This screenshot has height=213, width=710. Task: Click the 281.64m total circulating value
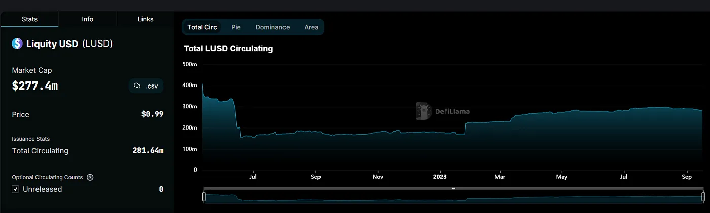coord(148,151)
